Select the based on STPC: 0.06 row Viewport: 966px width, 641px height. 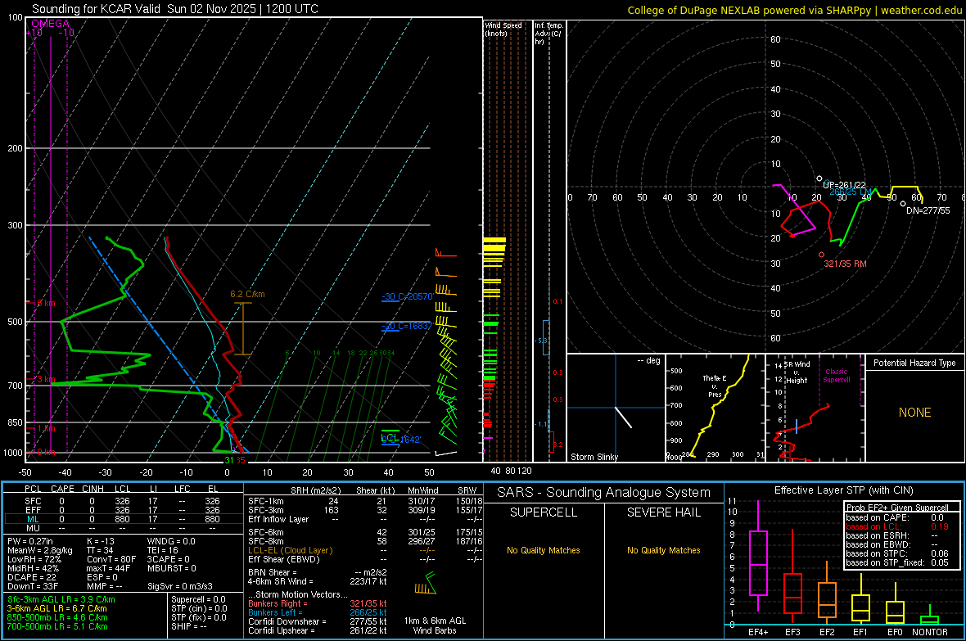(897, 553)
